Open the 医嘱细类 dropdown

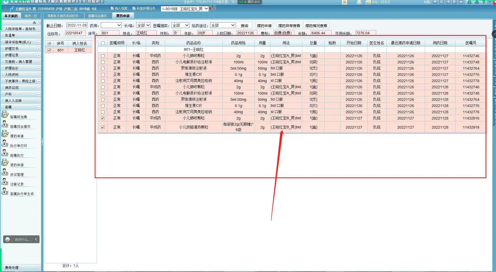pyautogui.click(x=180, y=25)
